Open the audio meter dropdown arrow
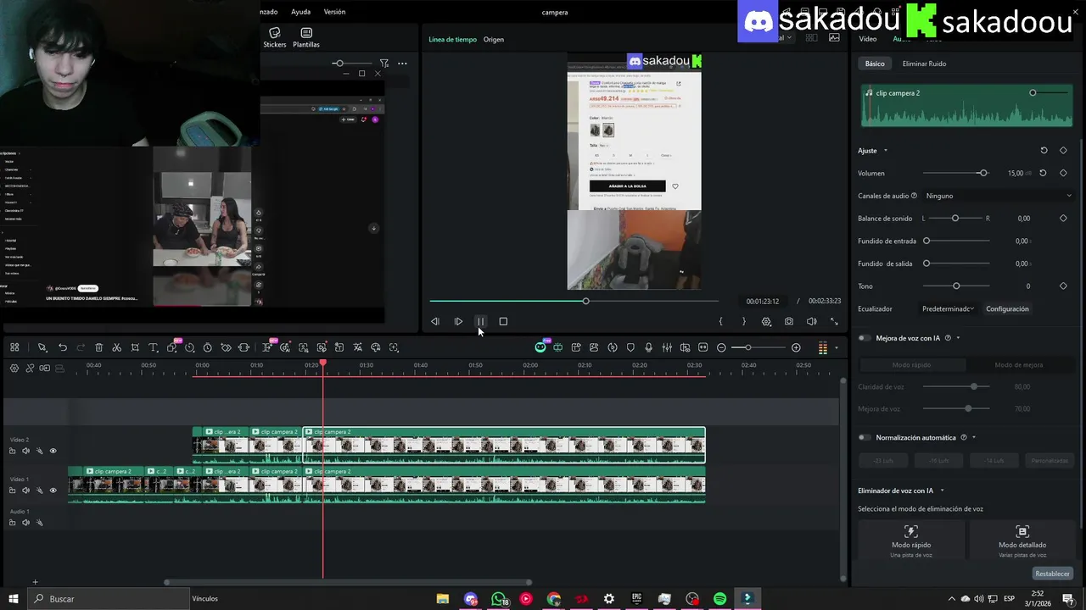The height and width of the screenshot is (610, 1086). click(836, 347)
